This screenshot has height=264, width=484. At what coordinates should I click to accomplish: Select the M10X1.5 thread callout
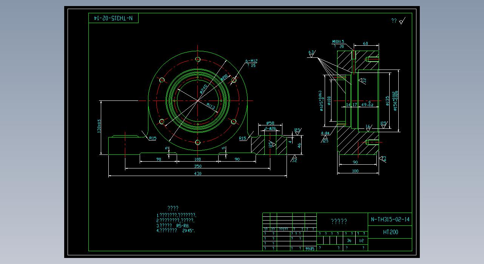pos(338,42)
